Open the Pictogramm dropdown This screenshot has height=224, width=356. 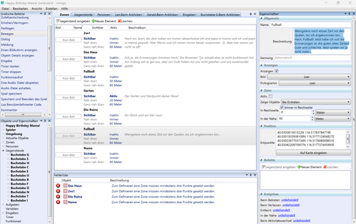click(x=315, y=83)
